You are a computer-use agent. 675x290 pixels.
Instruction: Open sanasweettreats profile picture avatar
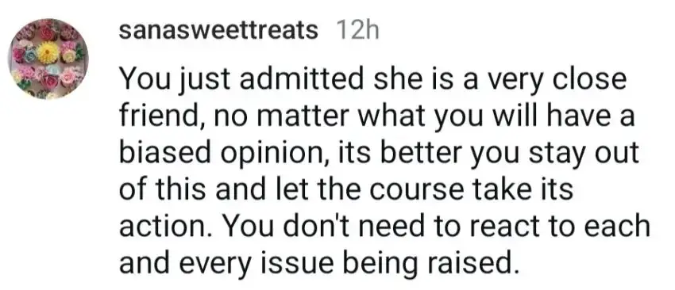pos(48,59)
